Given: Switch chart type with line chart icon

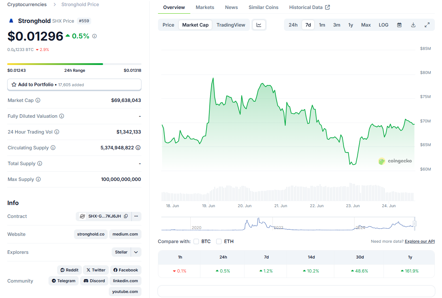Looking at the screenshot, I should 259,25.
